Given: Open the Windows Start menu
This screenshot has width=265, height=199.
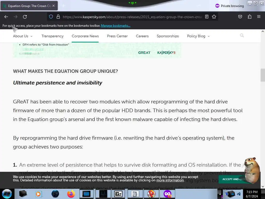Looking at the screenshot, I should (x=7, y=194).
